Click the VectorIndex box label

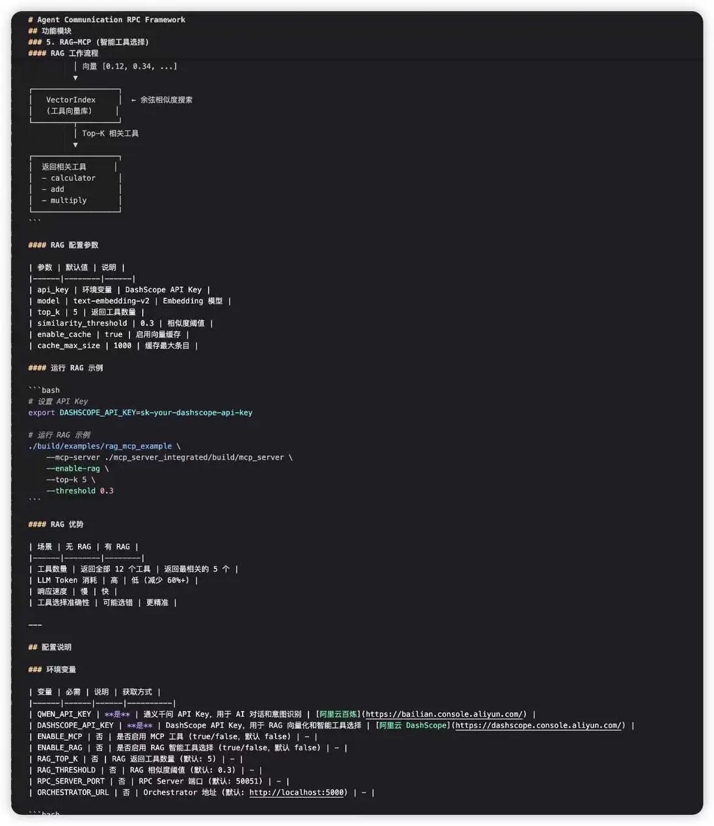[x=71, y=100]
